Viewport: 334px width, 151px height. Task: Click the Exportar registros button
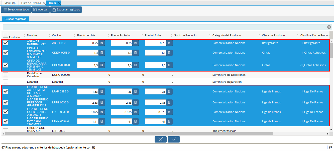tap(66, 10)
